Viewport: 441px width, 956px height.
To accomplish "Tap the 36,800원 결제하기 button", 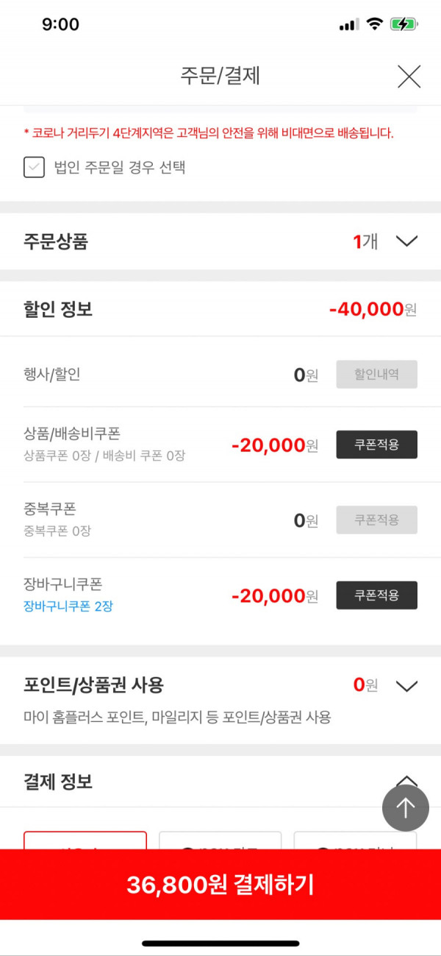I will (220, 885).
